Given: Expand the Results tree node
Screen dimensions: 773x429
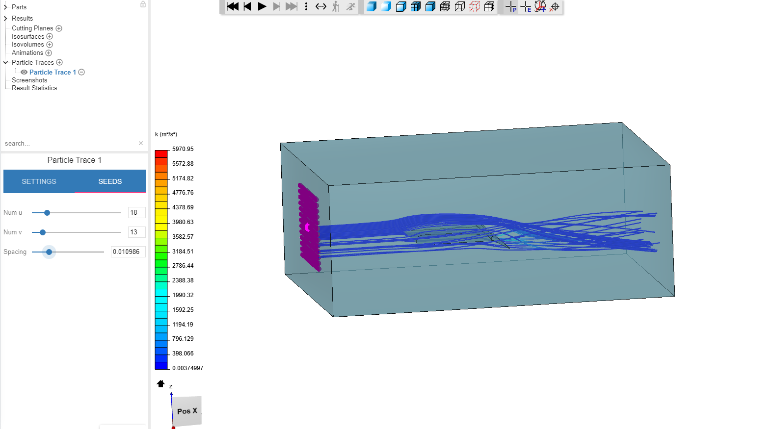Looking at the screenshot, I should 5,18.
